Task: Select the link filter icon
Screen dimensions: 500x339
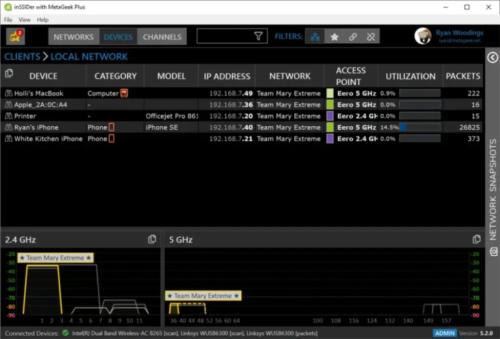Action: coord(352,36)
